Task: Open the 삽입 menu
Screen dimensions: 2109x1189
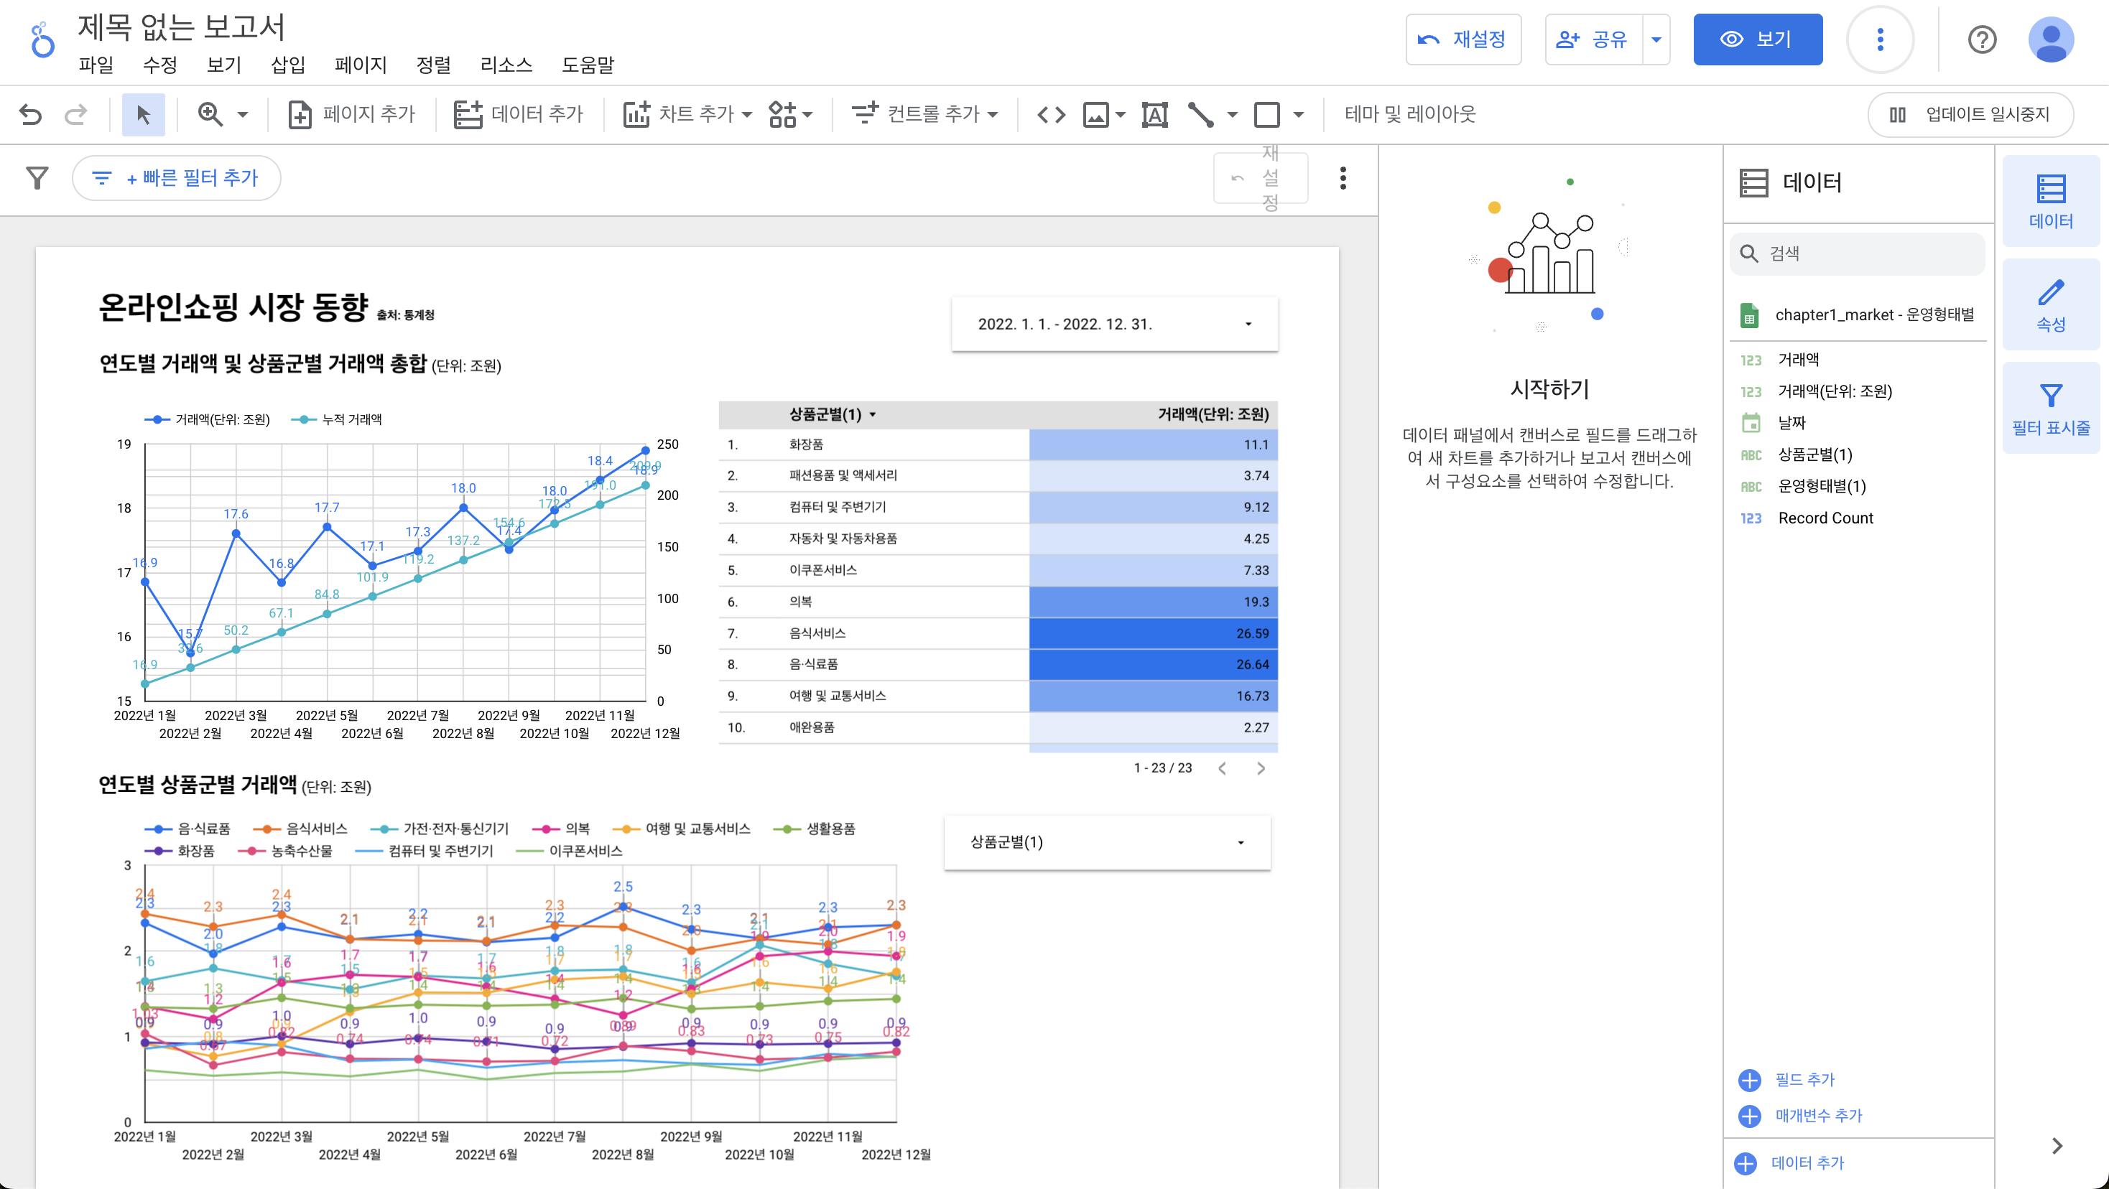Action: [287, 65]
